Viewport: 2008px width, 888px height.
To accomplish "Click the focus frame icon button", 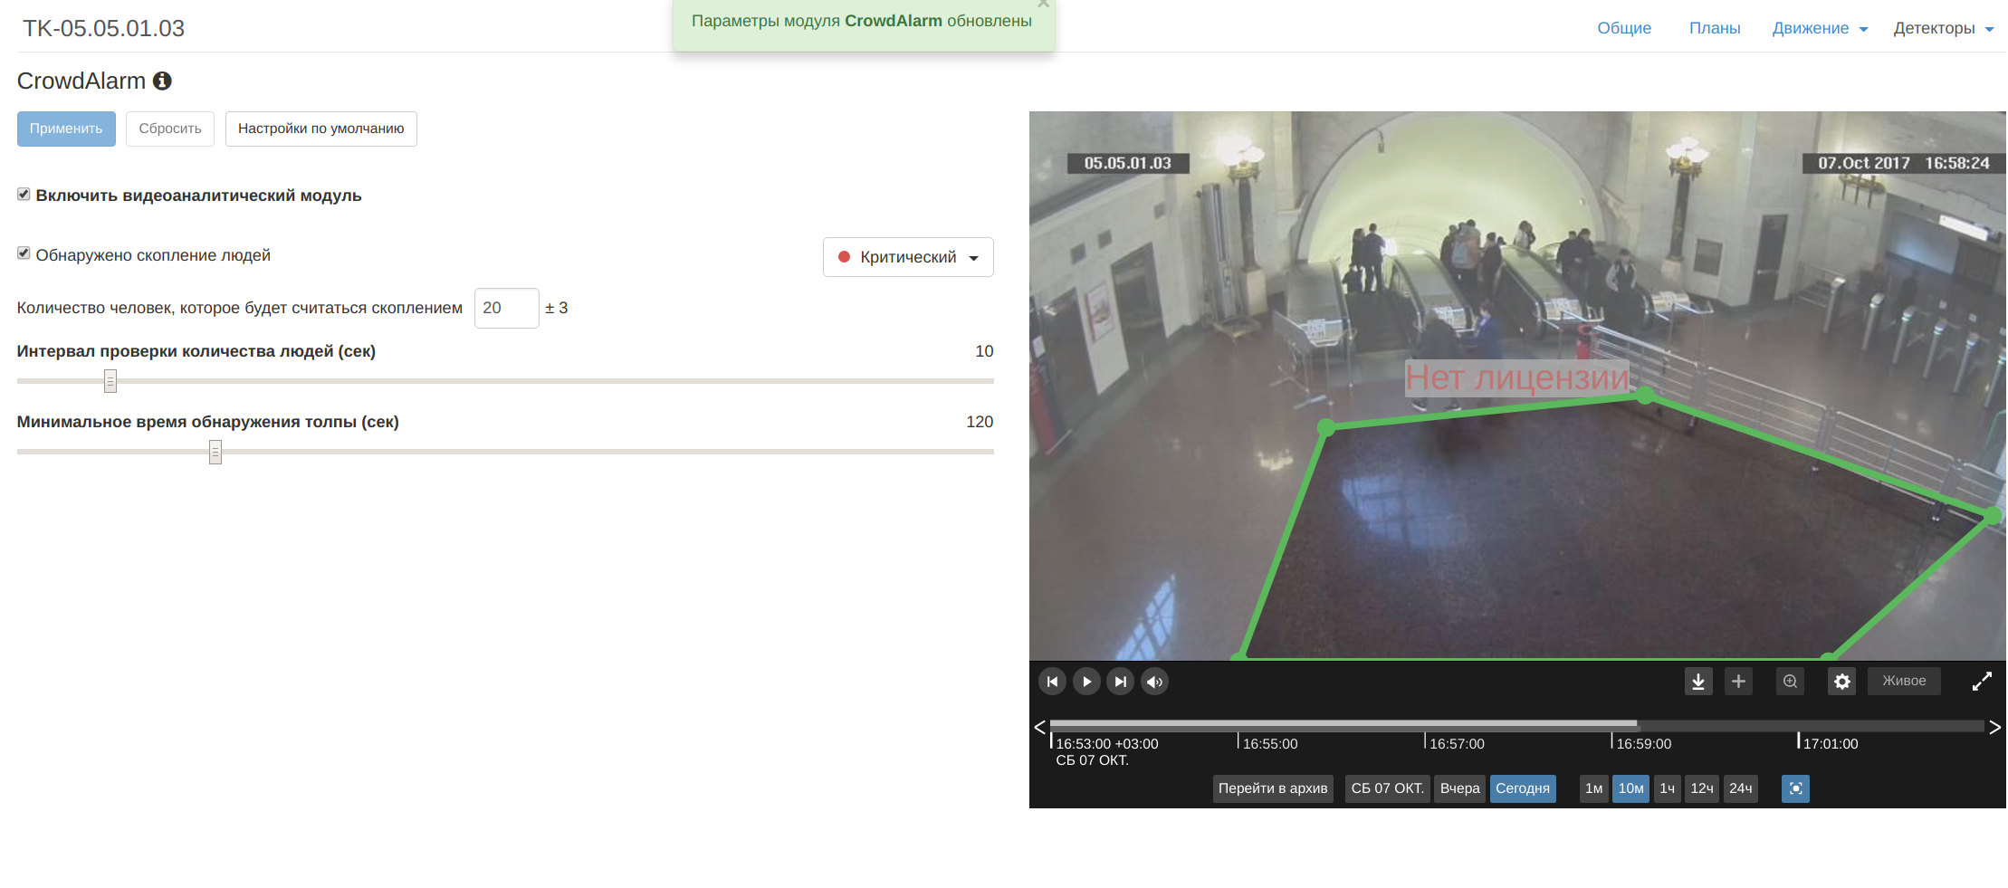I will [x=1795, y=788].
